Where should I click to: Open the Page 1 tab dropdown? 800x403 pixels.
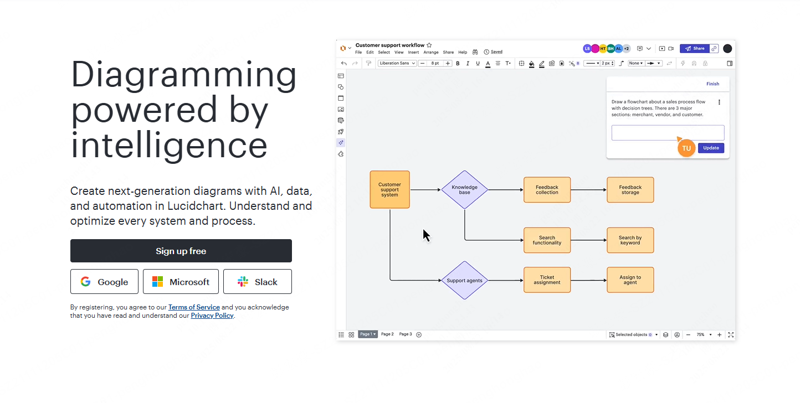click(x=368, y=334)
